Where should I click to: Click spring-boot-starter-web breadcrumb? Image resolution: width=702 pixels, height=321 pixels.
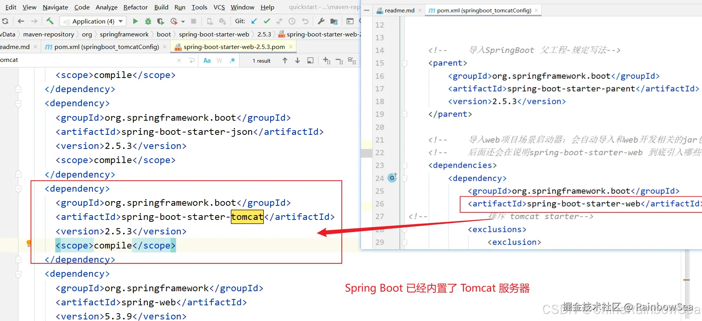pos(214,34)
